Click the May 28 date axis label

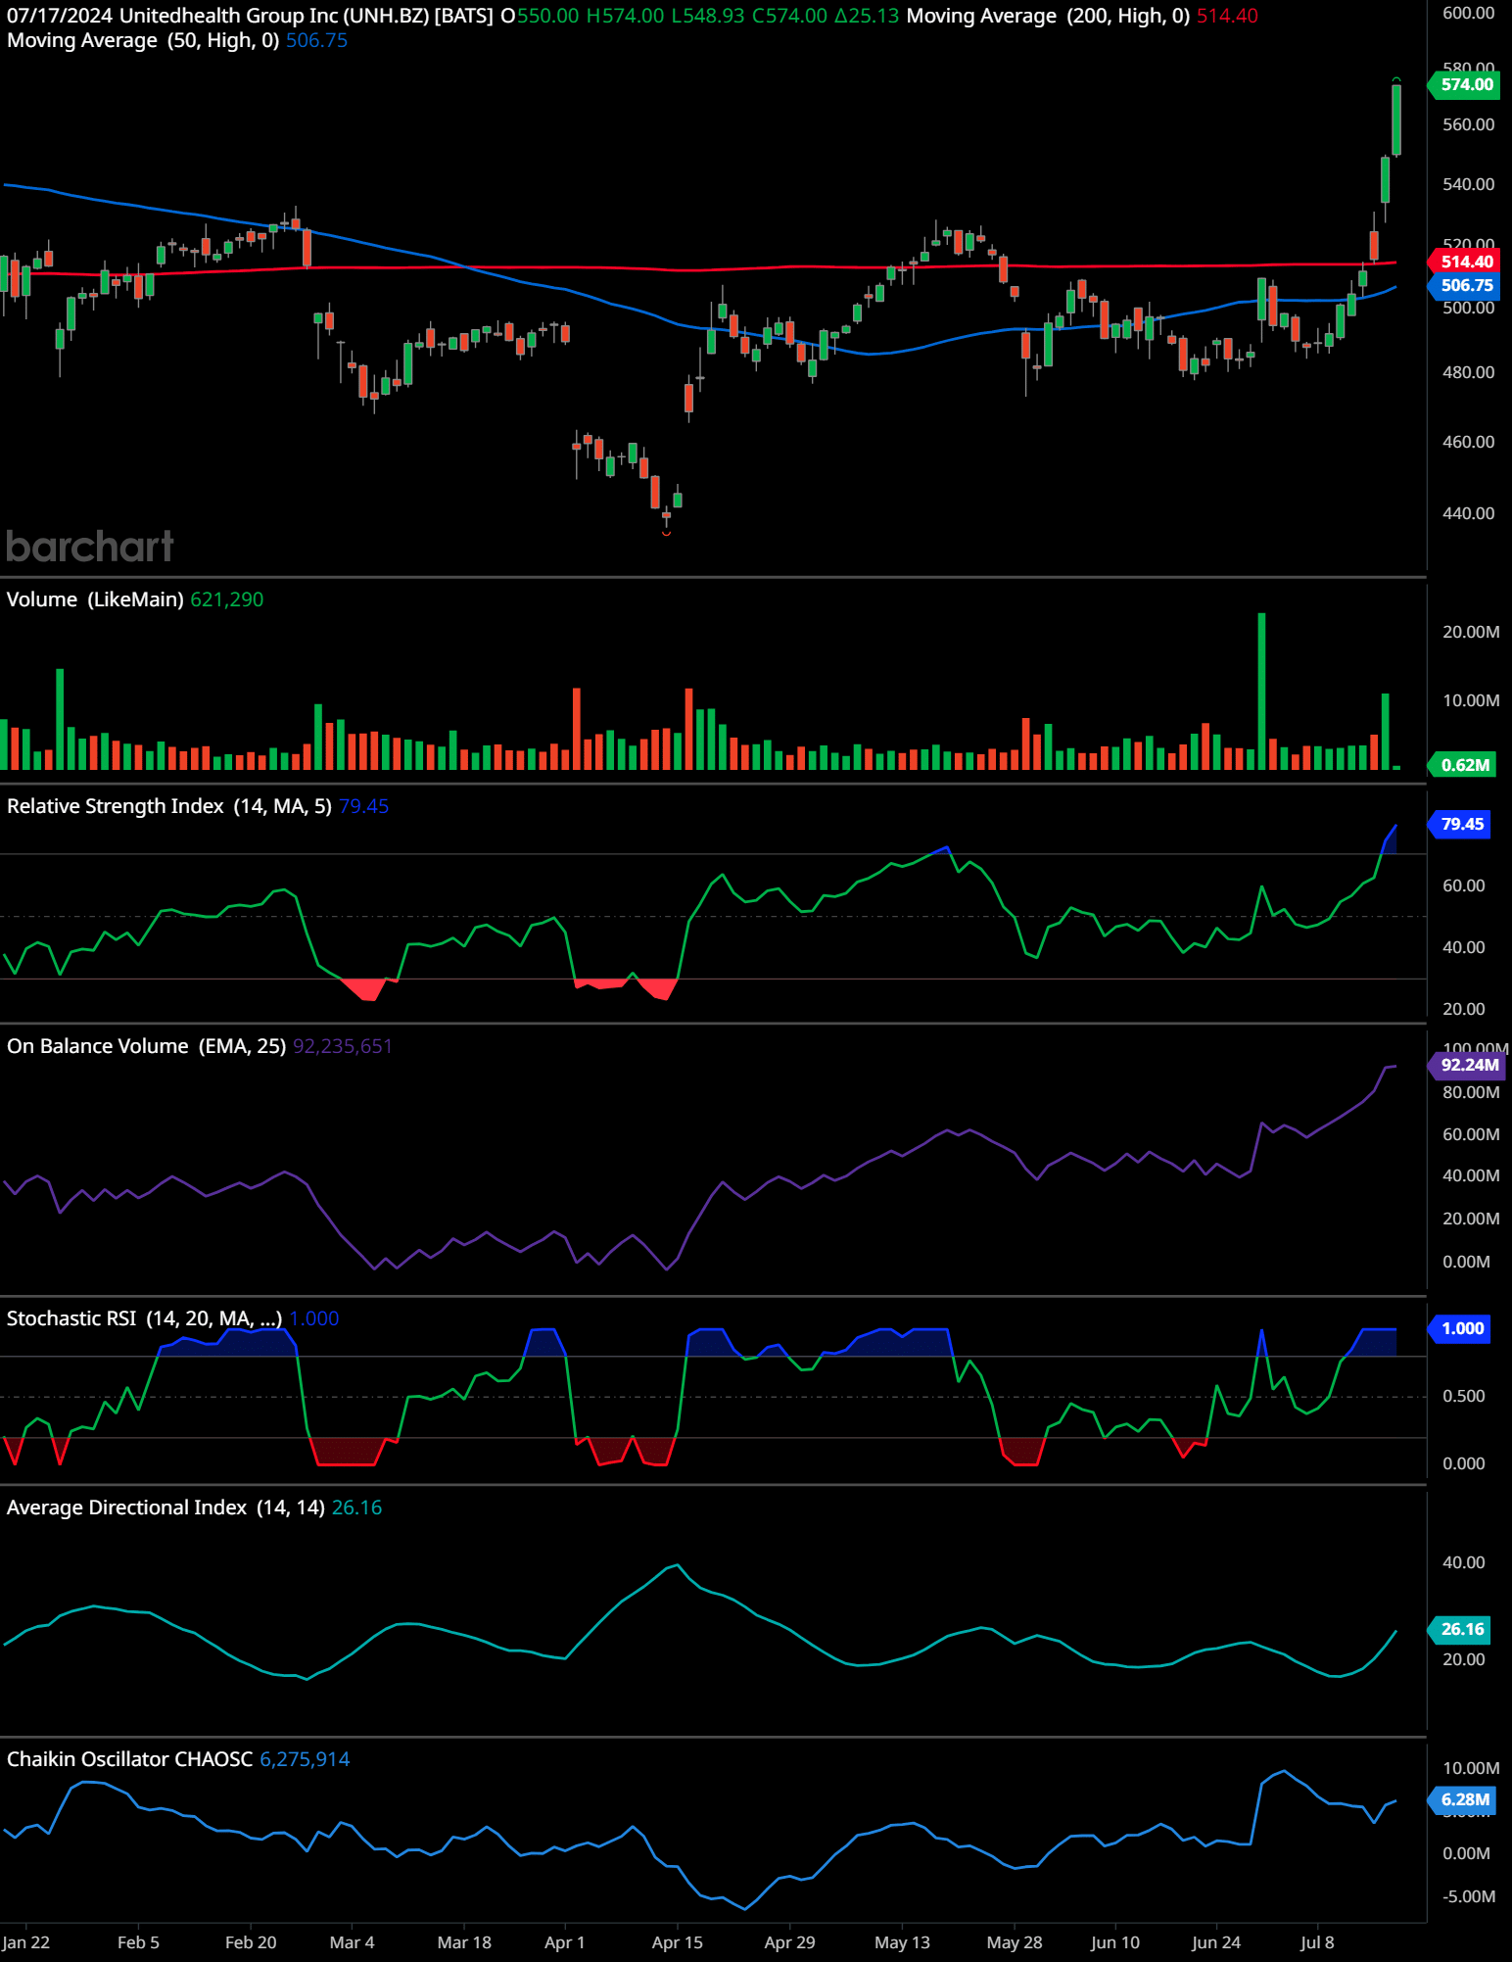1015,1942
